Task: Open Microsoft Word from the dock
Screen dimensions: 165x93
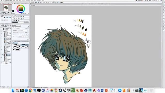Action: tap(103, 90)
